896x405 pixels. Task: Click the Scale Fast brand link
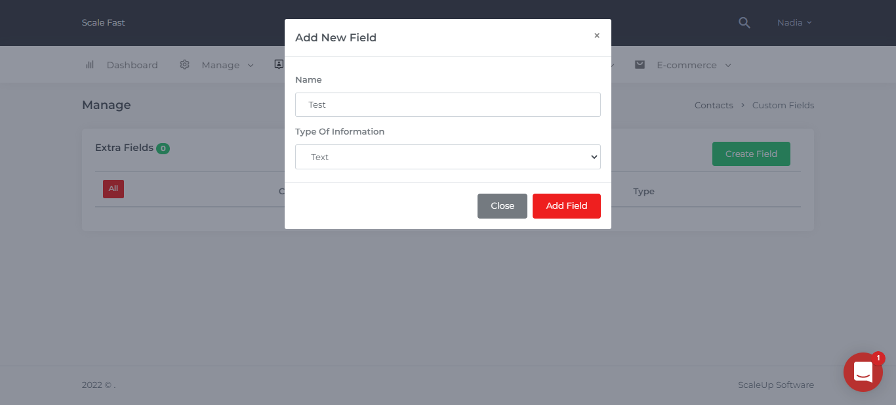[x=103, y=23]
